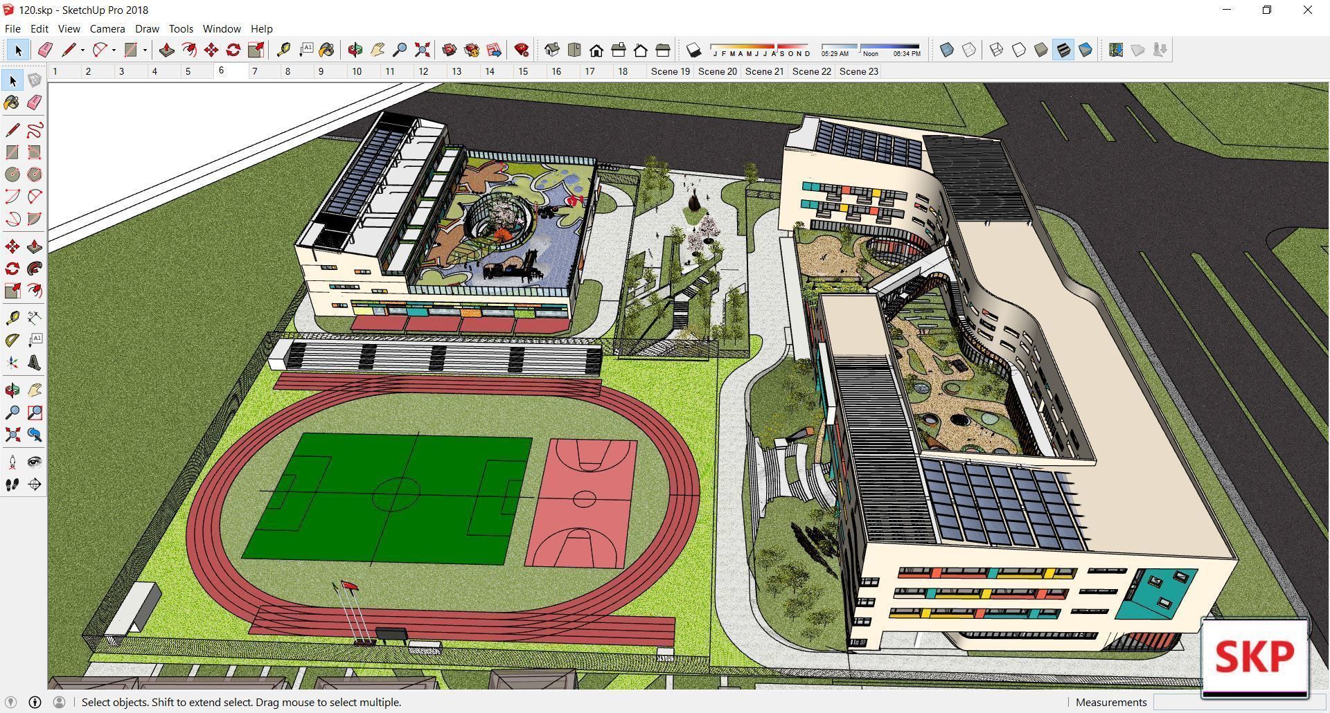
Task: Toggle Shaded With Textures style
Action: 1063,50
